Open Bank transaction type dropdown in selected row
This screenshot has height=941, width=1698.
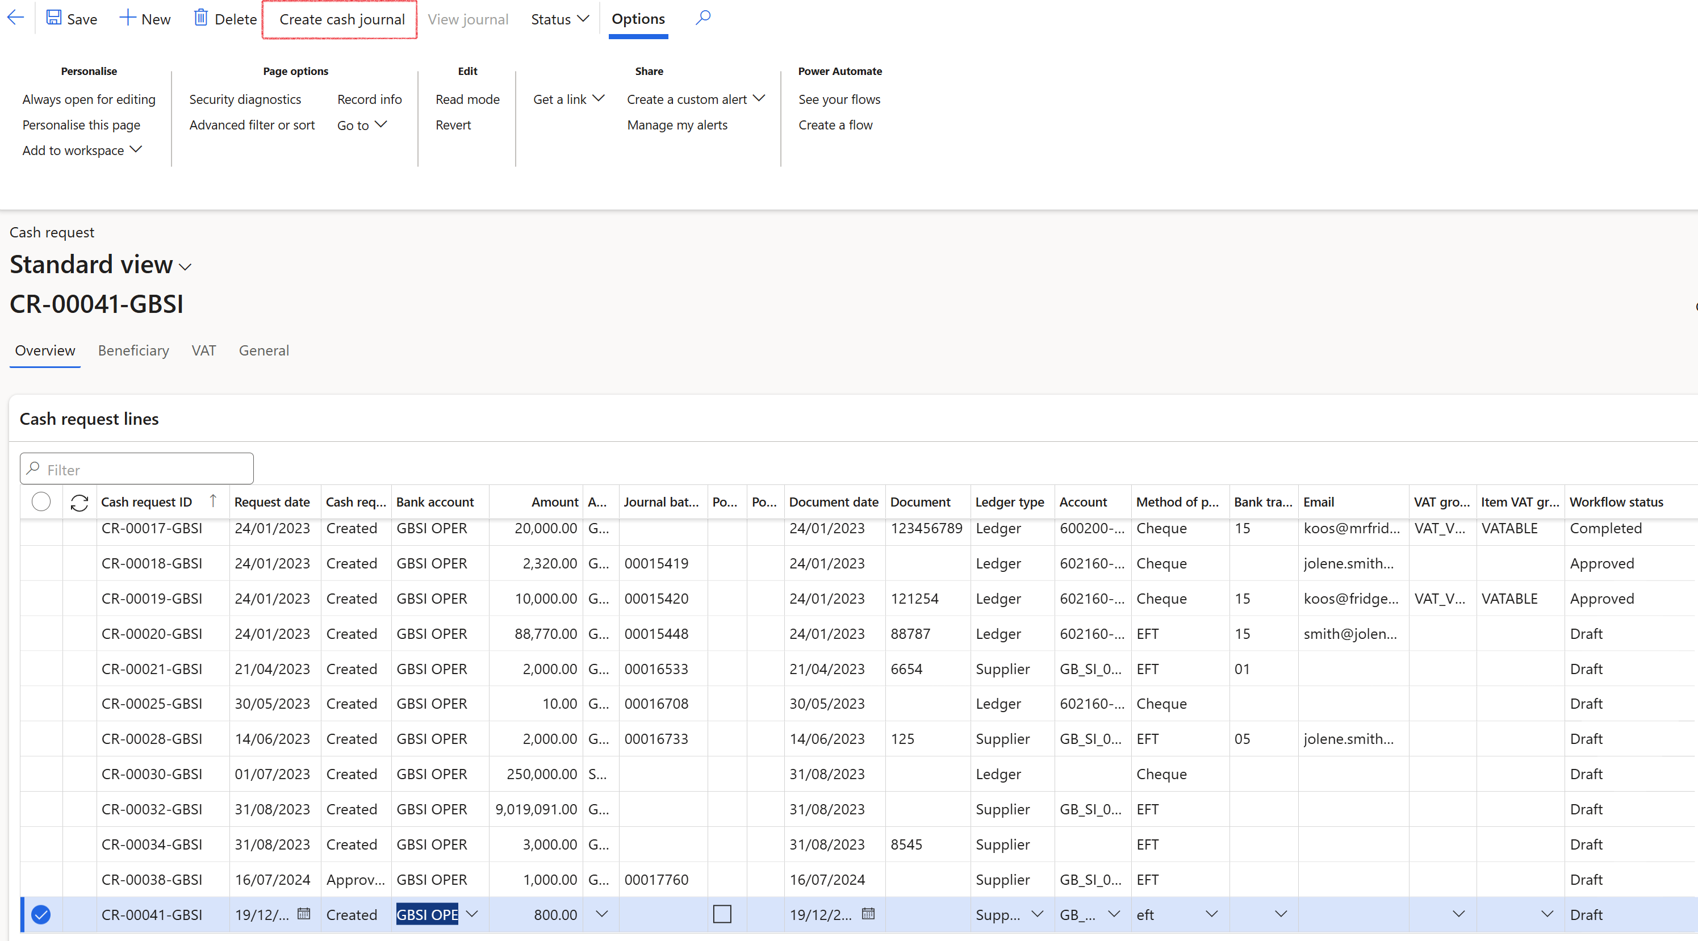click(x=1281, y=914)
